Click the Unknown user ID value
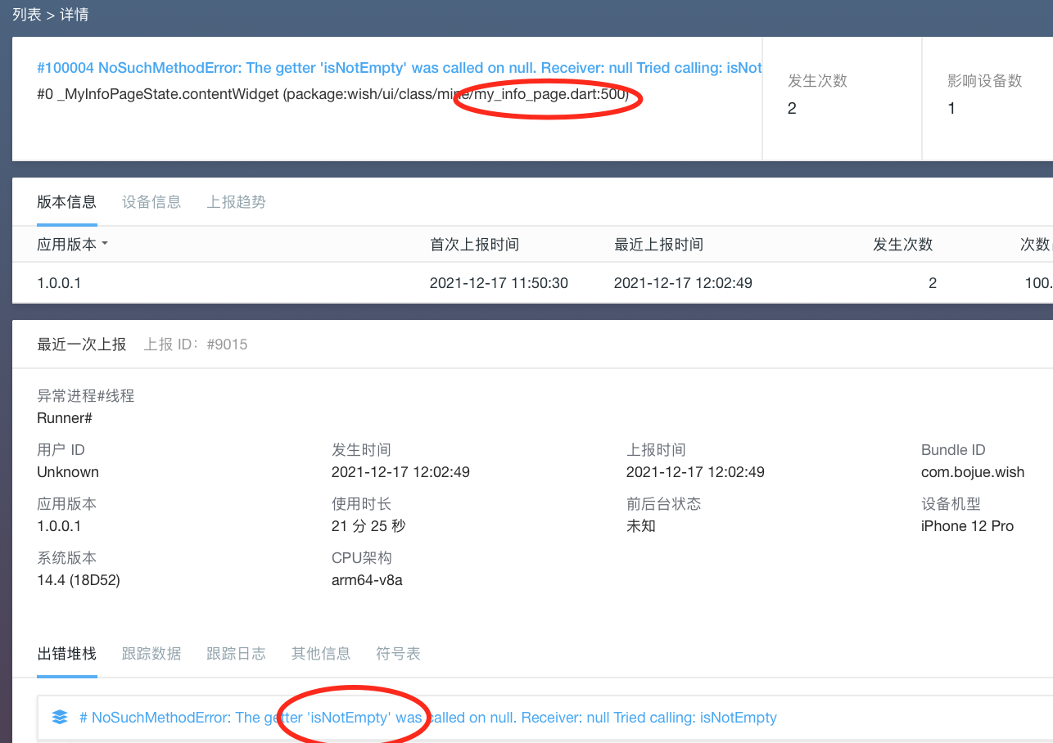Viewport: 1053px width, 743px height. pos(68,472)
